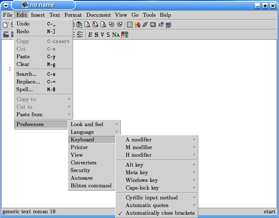This screenshot has height=218, width=279.
Task: Click the search (magnifier page) icon
Action: tap(87, 24)
